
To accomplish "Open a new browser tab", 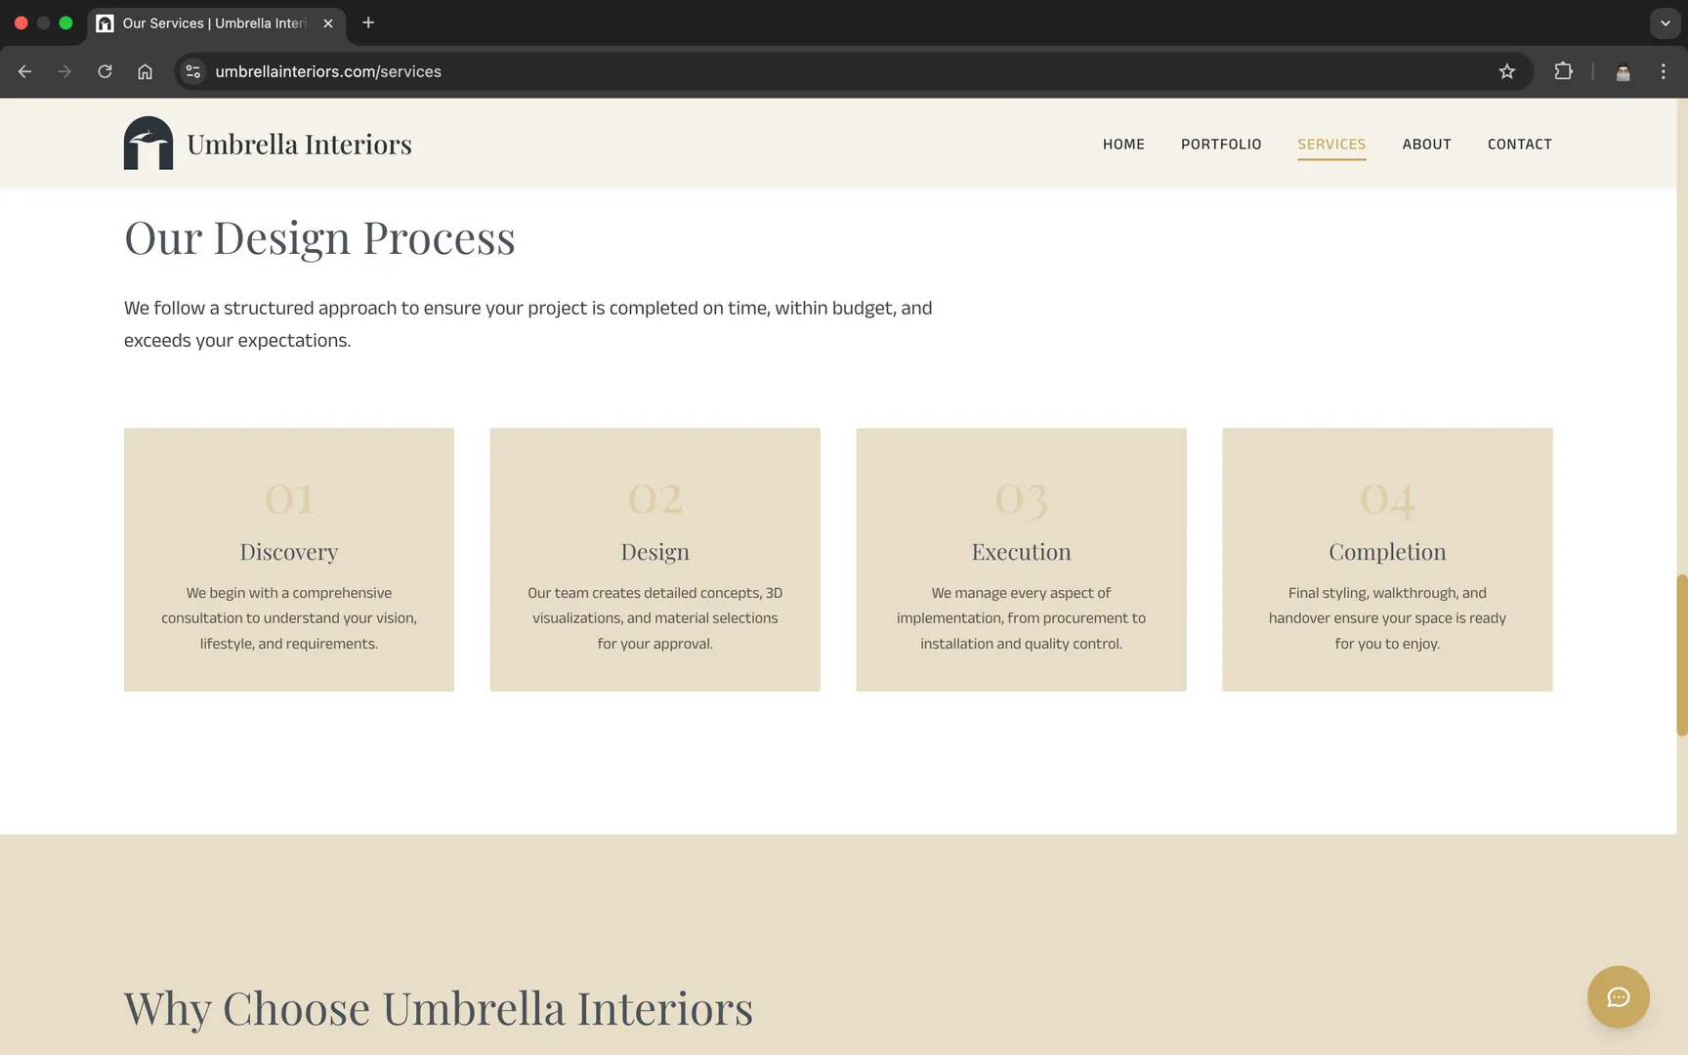I will [368, 22].
